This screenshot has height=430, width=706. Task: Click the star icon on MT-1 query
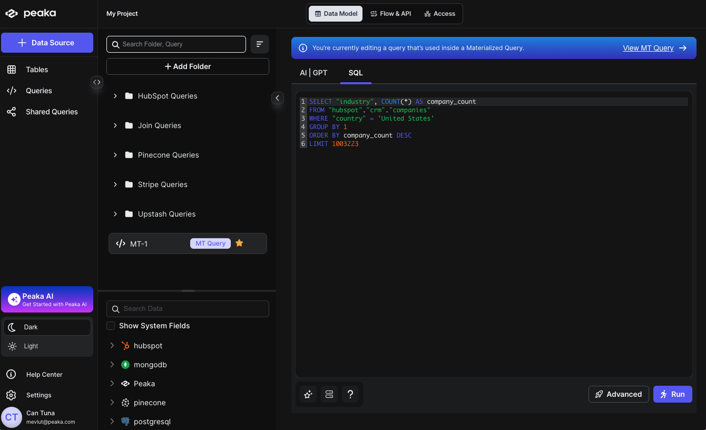coord(239,243)
